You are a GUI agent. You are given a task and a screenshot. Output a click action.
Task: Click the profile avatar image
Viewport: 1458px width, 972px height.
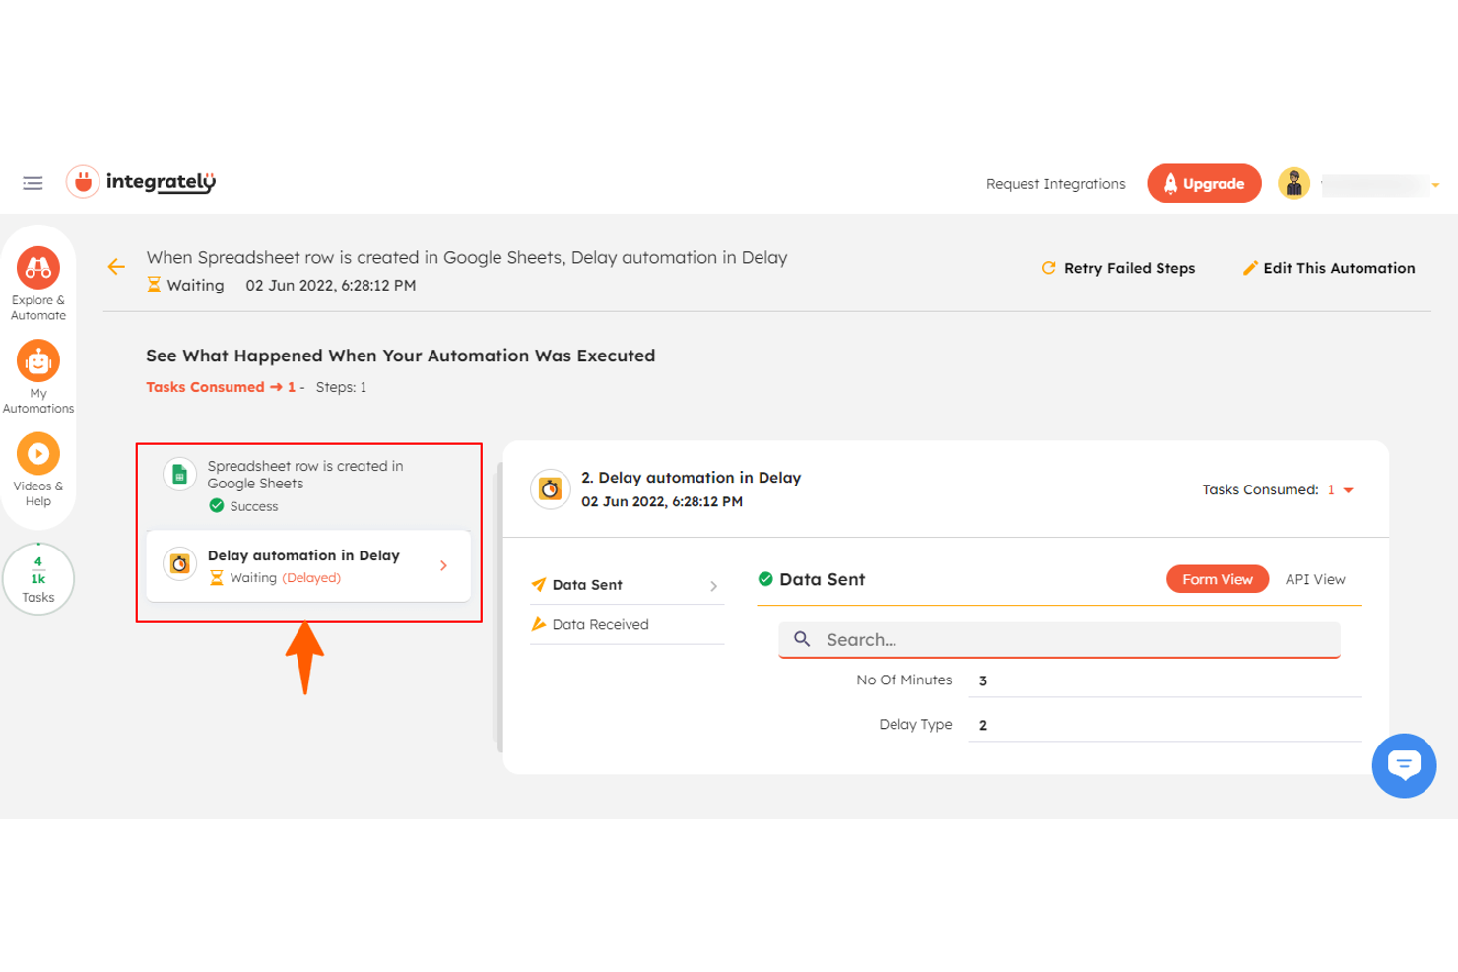pyautogui.click(x=1293, y=182)
